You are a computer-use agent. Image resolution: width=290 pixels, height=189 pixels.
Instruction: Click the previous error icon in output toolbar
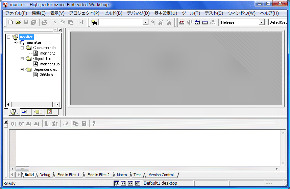coord(21,124)
